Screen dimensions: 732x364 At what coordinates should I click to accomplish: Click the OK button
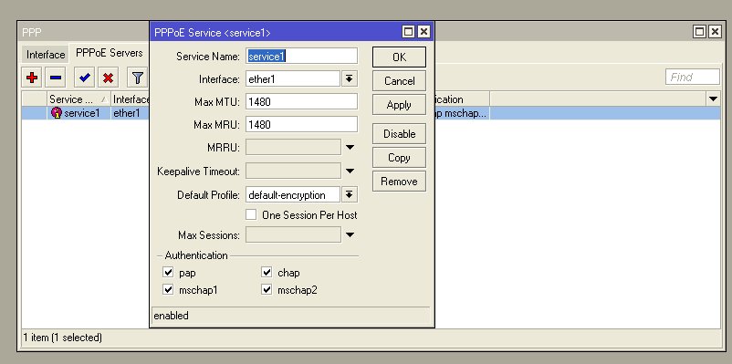399,57
